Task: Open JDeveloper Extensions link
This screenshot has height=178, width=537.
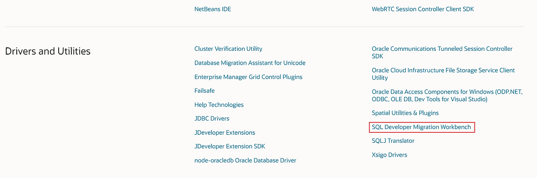Action: click(x=225, y=133)
